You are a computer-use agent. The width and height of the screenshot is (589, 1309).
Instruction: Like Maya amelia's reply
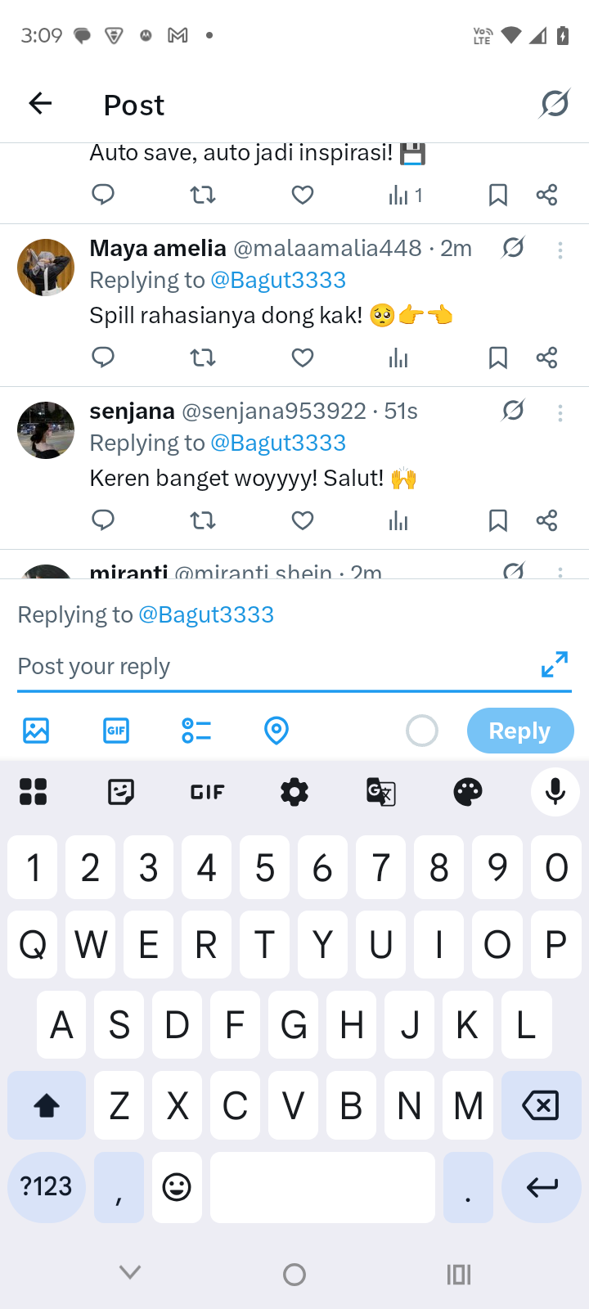[303, 358]
